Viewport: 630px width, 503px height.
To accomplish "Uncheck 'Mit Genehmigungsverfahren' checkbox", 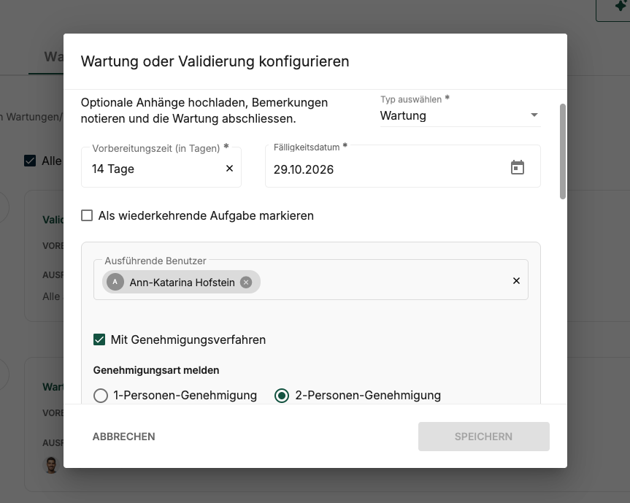I will pyautogui.click(x=99, y=339).
